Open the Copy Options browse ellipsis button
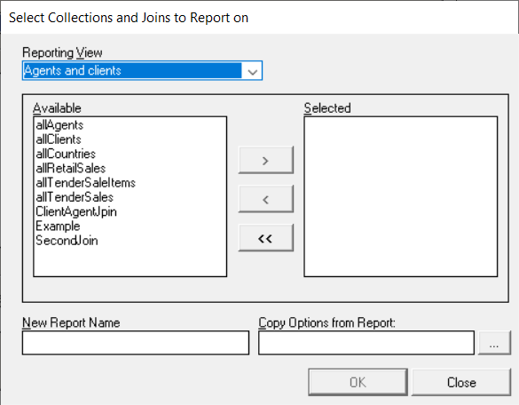 494,343
